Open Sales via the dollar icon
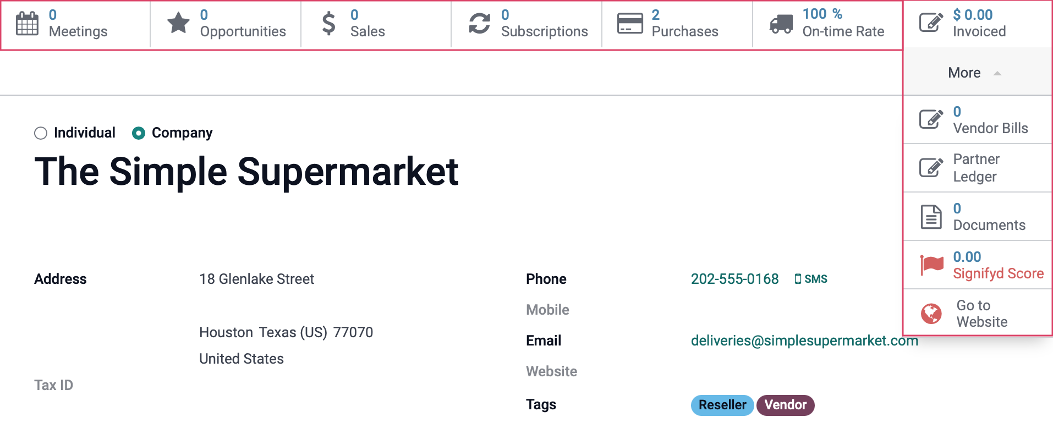 click(x=328, y=24)
